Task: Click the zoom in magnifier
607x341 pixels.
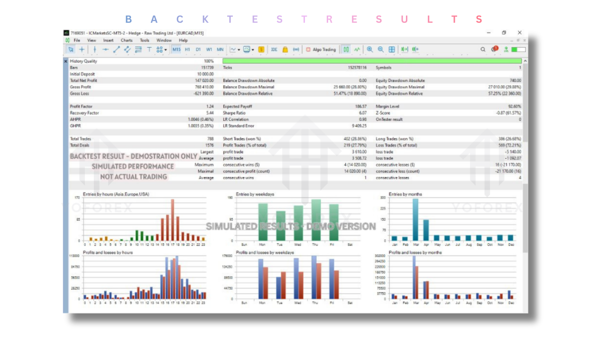Action: [x=369, y=49]
